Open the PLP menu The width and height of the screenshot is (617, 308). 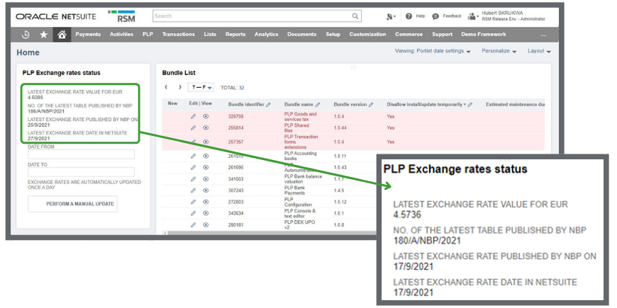click(x=148, y=35)
